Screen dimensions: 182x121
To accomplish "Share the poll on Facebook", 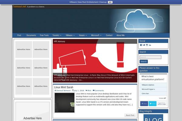I will (x=144, y=104).
